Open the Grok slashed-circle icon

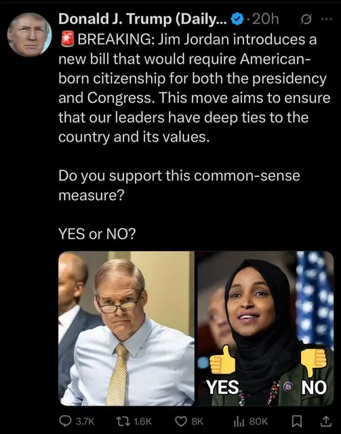click(306, 20)
